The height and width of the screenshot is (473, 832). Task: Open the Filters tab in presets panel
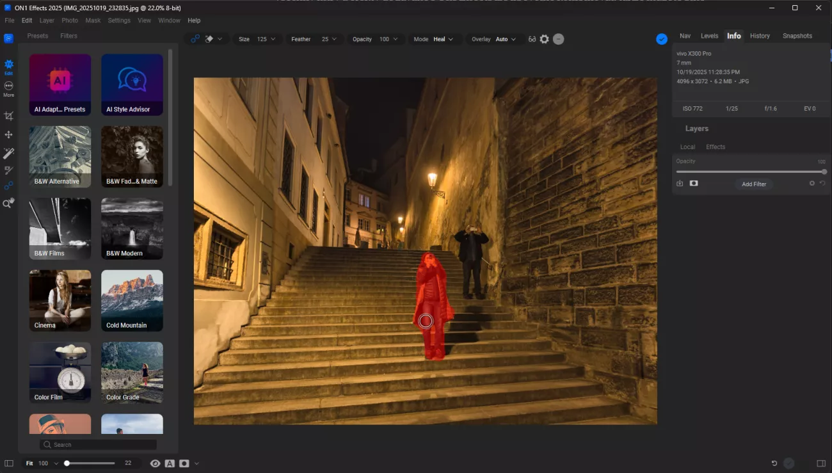(x=68, y=36)
